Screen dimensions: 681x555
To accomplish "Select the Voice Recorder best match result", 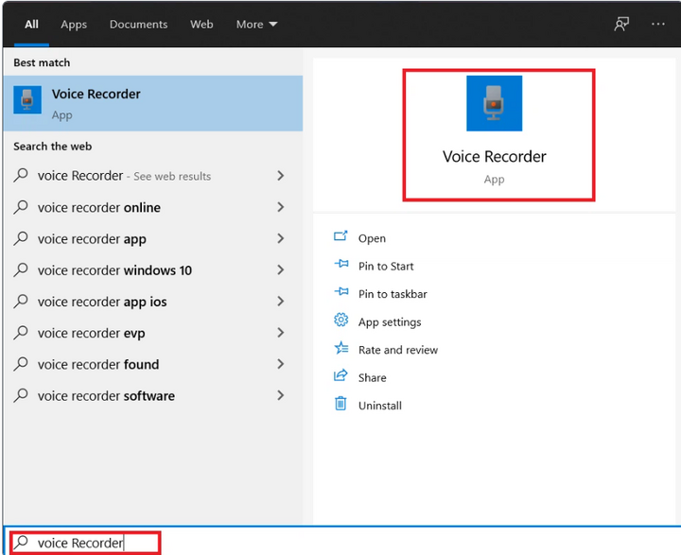I will [x=151, y=103].
